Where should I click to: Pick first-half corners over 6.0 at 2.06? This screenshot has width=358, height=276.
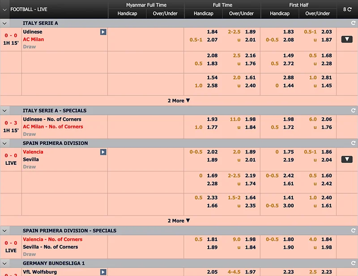click(327, 119)
